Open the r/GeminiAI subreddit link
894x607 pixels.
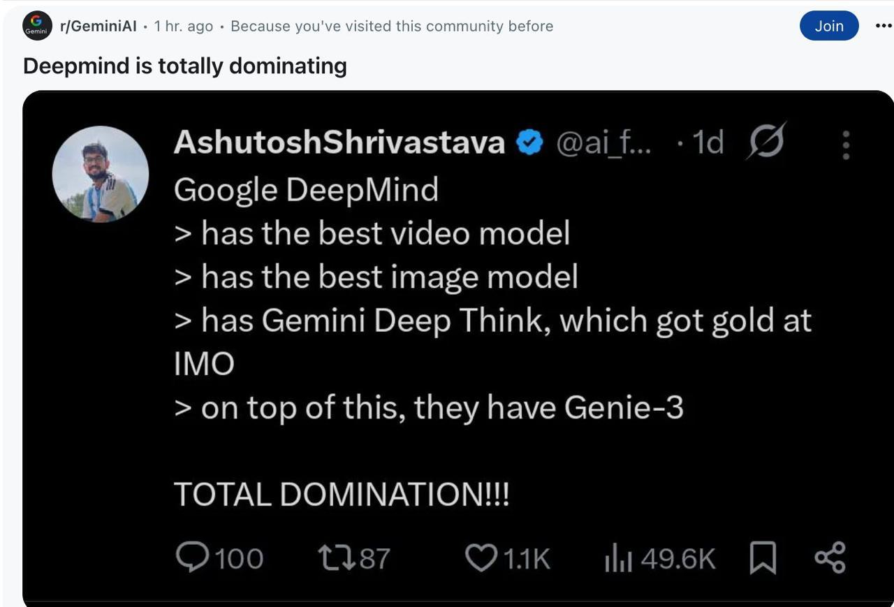point(98,27)
